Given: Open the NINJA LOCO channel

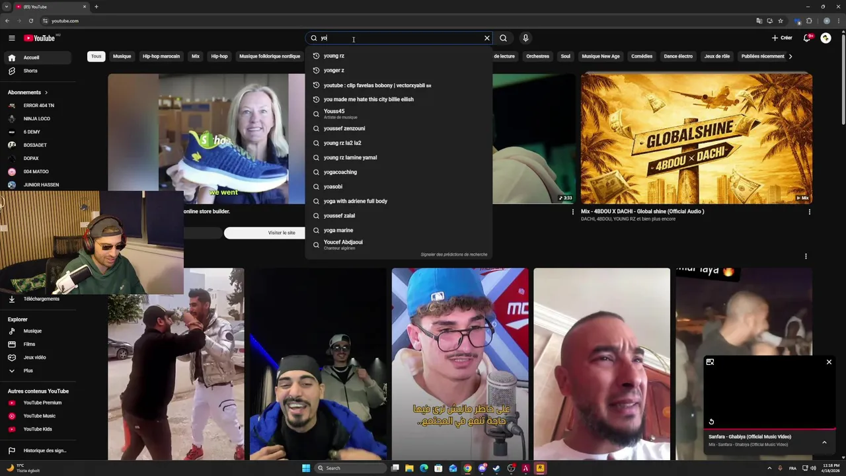Looking at the screenshot, I should pos(37,119).
